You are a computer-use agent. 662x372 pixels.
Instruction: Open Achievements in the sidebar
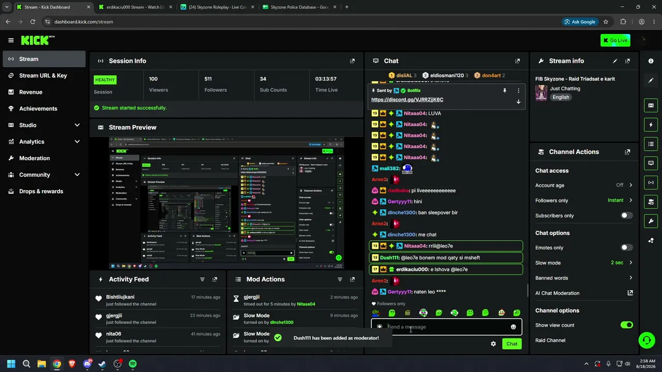click(x=44, y=109)
